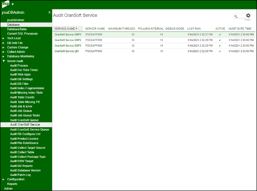
Task: Select Audit CranSoft Service in sidebar
Action: (x=26, y=125)
